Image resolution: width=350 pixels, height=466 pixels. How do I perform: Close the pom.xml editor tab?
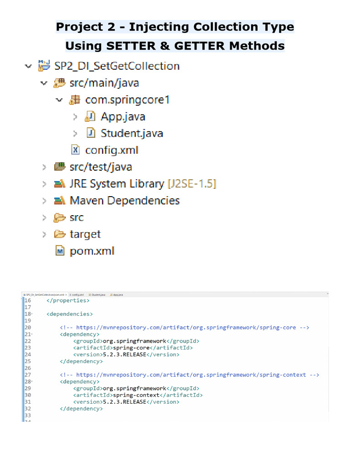click(x=66, y=295)
